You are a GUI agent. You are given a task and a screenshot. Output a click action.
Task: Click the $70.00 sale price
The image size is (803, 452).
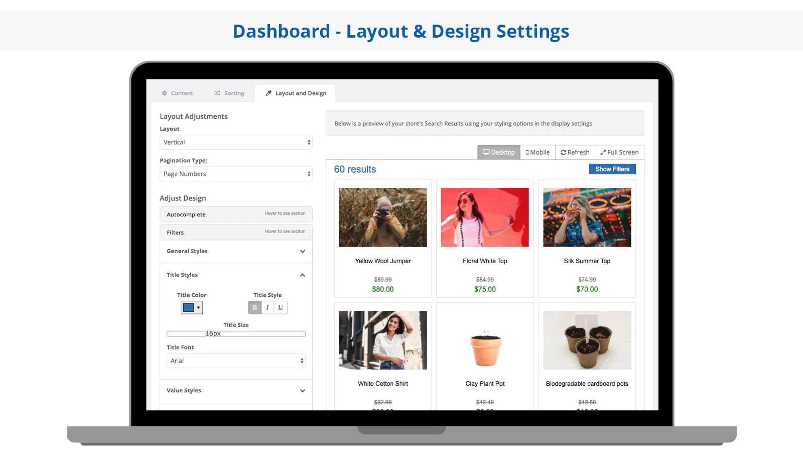click(587, 289)
